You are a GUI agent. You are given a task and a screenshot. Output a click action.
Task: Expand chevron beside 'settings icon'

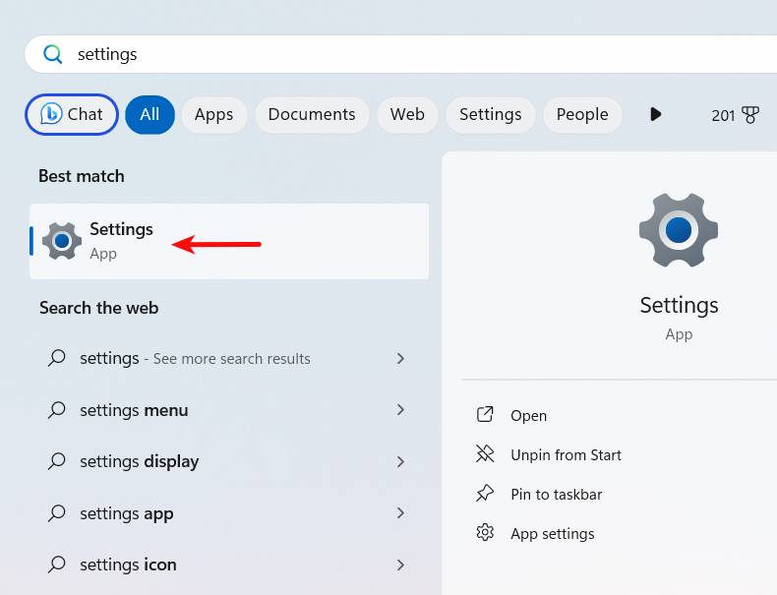tap(400, 565)
